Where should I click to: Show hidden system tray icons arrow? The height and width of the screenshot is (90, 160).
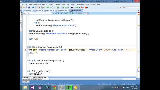pyautogui.click(x=113, y=88)
